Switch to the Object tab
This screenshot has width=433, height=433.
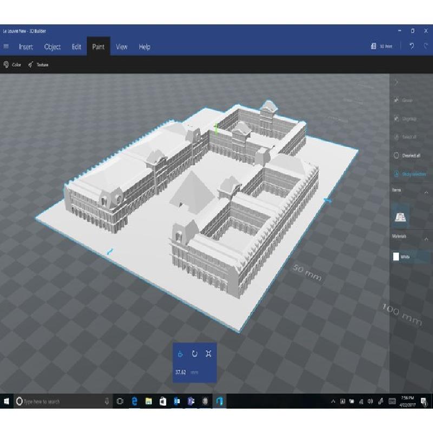52,47
